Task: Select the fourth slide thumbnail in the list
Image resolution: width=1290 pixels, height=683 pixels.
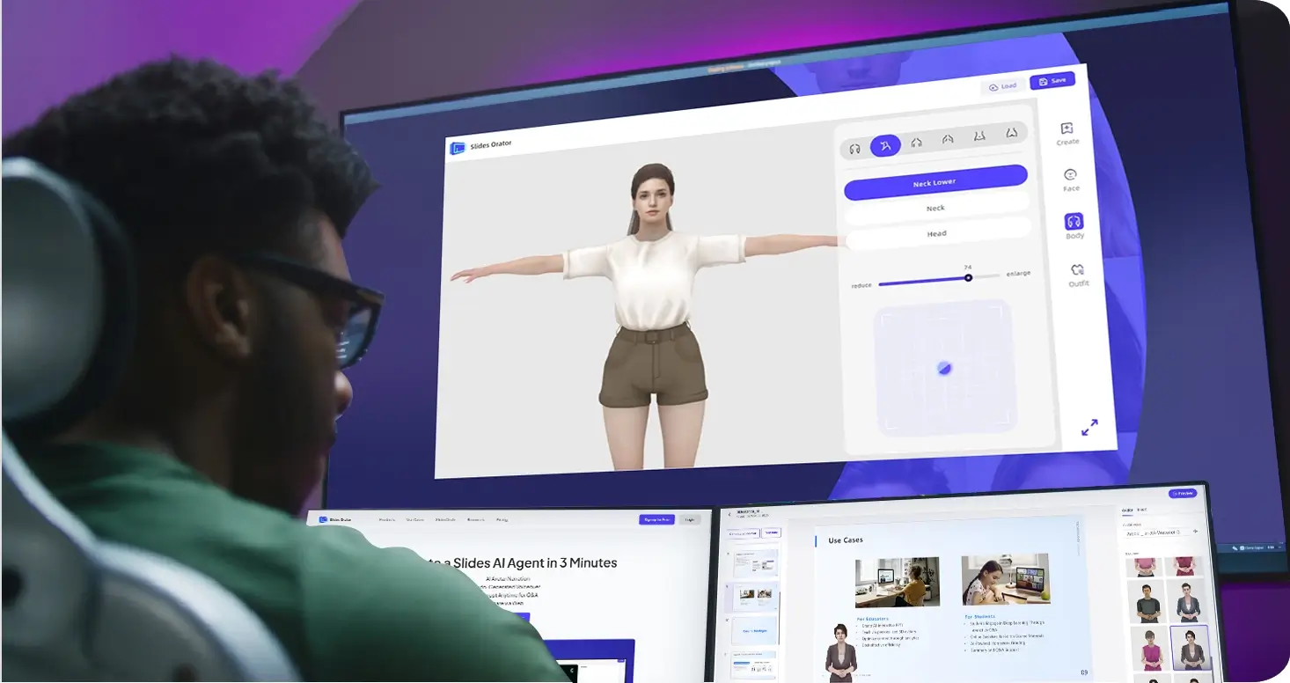Action: (755, 665)
